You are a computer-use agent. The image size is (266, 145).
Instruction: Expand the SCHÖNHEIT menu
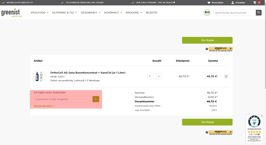tap(113, 13)
